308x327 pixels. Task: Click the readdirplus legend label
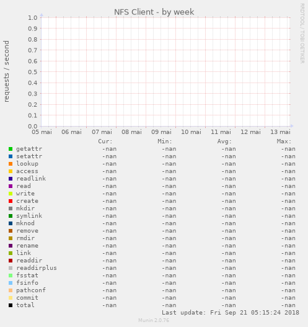[x=37, y=268]
